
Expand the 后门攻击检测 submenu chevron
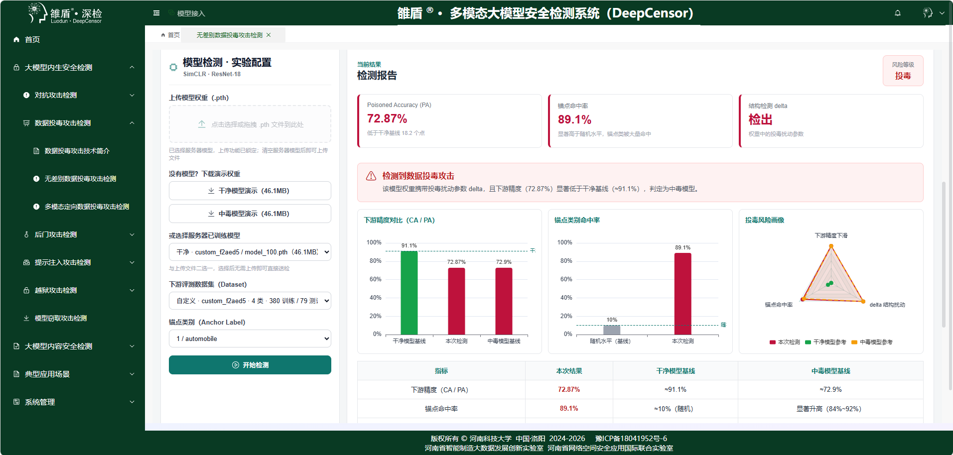tap(132, 234)
